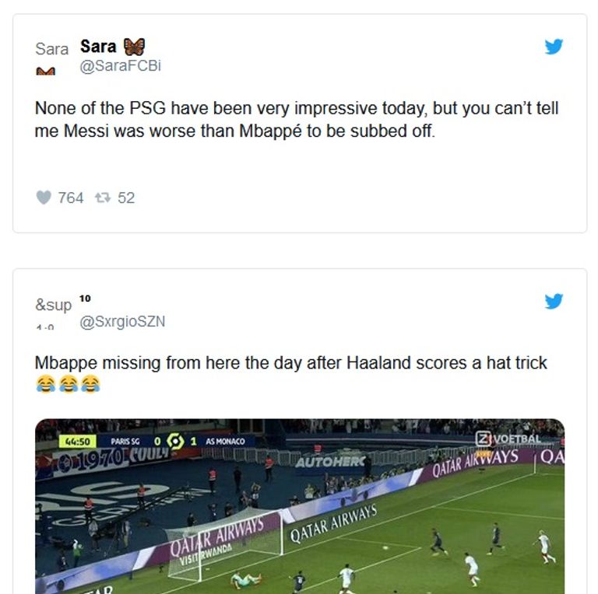The image size is (598, 594).
Task: Open the PSG match image thumbnail
Action: coord(300,506)
